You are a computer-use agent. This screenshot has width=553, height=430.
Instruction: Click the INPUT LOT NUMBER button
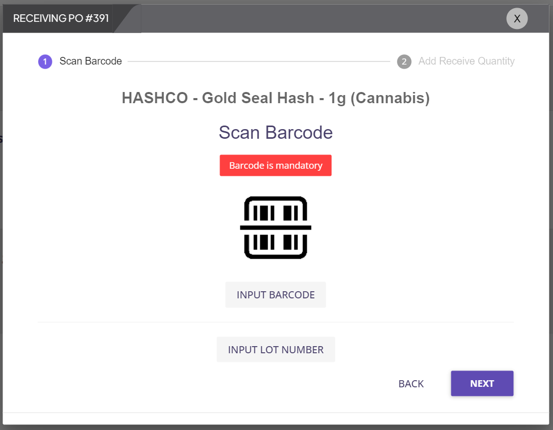point(276,350)
